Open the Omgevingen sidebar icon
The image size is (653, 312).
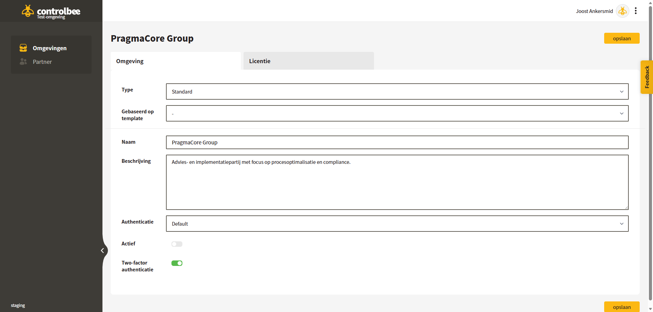pos(23,48)
